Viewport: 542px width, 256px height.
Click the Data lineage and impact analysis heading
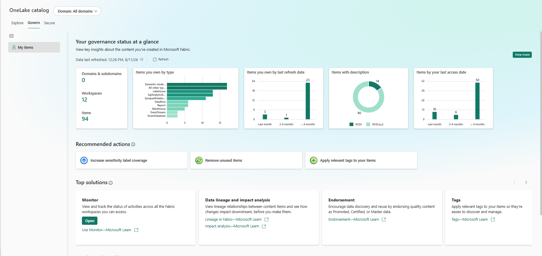[238, 200]
